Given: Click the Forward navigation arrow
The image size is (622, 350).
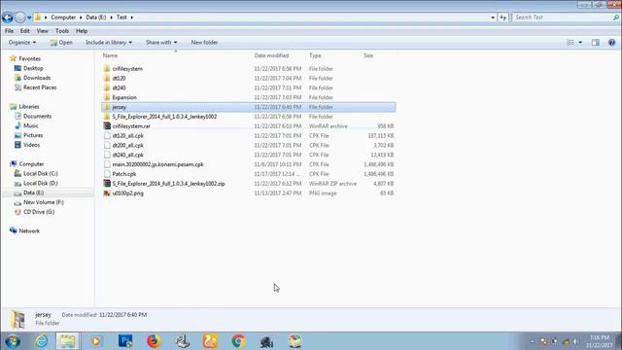Looking at the screenshot, I should pos(19,17).
